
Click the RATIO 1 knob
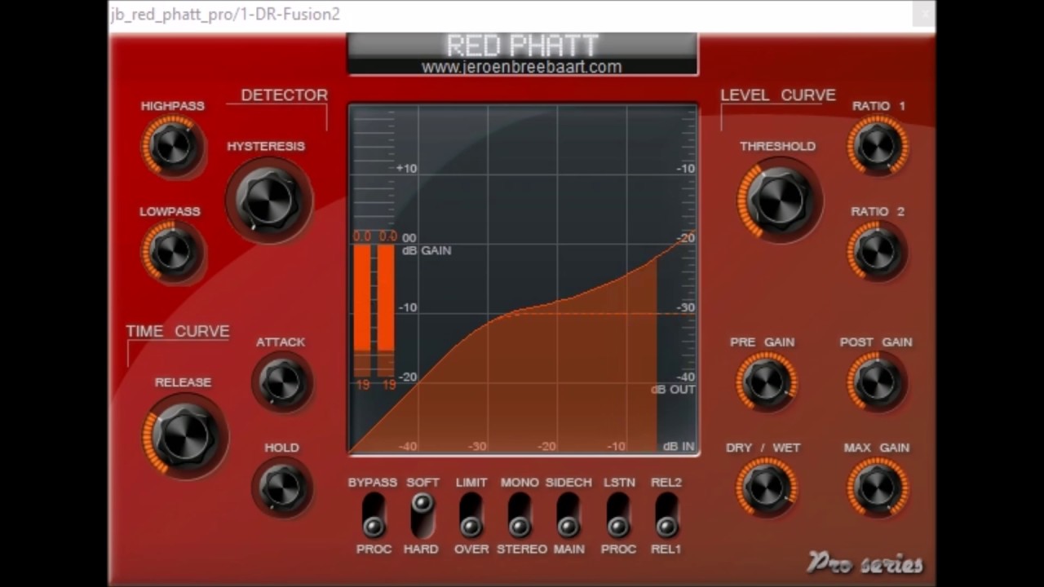click(878, 146)
